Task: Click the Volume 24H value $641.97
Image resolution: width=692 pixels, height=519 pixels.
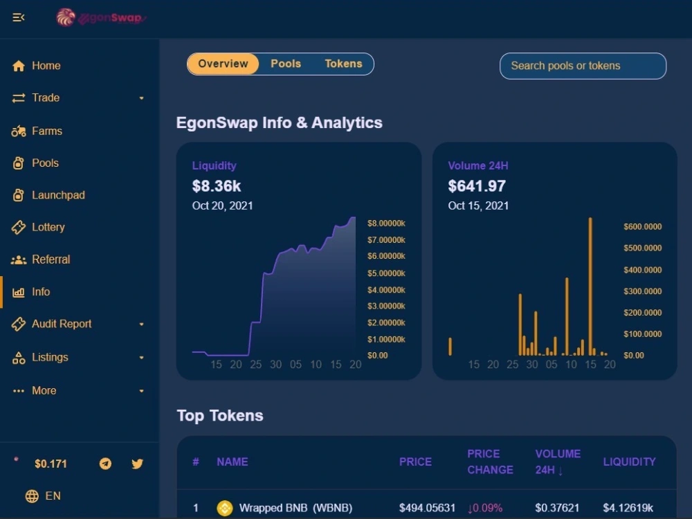Action: click(x=477, y=186)
